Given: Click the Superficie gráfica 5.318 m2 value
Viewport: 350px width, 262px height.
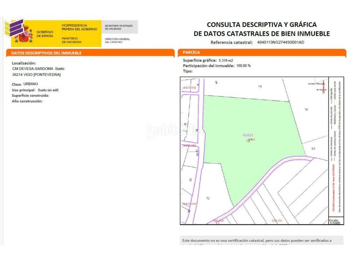Looking at the screenshot, I should 226,60.
